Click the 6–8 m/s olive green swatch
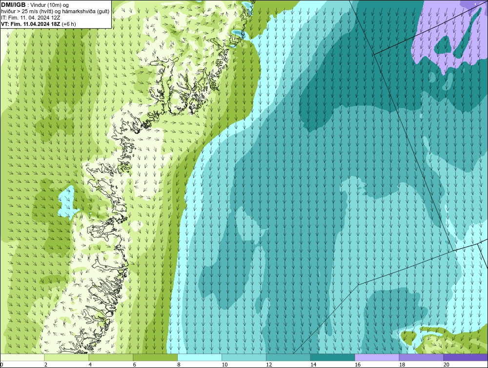The image size is (488, 368). [155, 357]
